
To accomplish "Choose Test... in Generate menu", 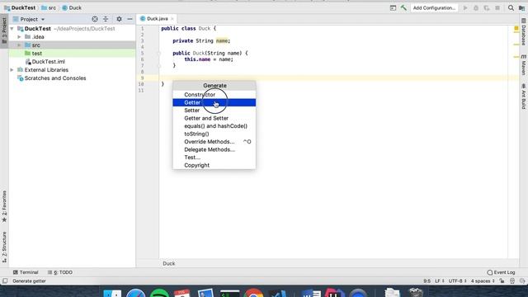I will (214, 158).
